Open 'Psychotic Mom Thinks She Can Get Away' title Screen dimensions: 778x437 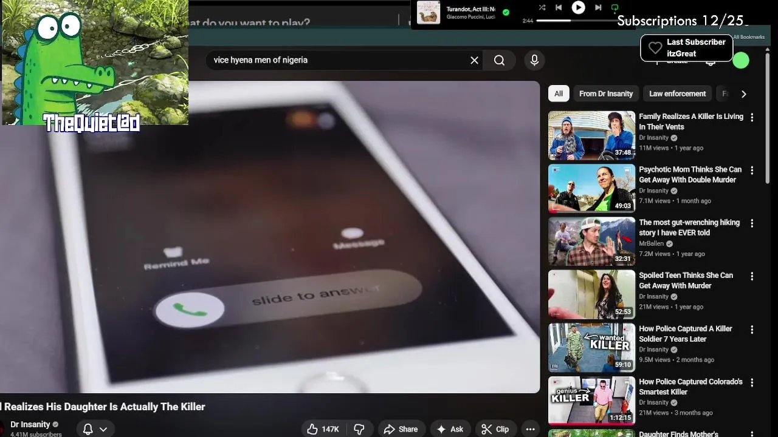(690, 175)
